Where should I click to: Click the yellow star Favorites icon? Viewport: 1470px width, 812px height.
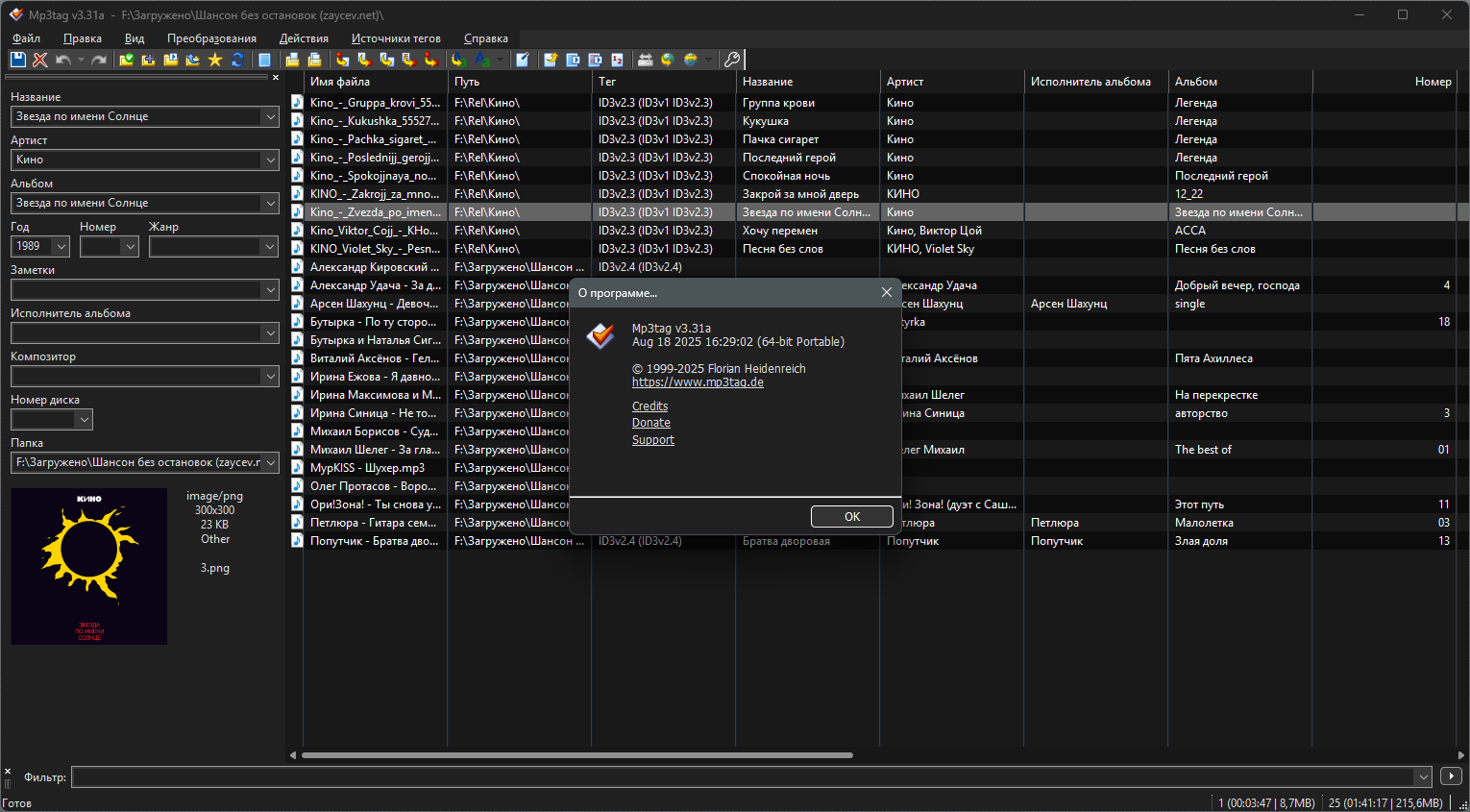[x=214, y=60]
